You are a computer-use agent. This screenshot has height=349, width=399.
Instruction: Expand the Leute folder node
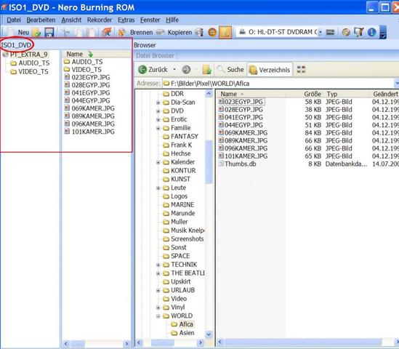click(158, 188)
